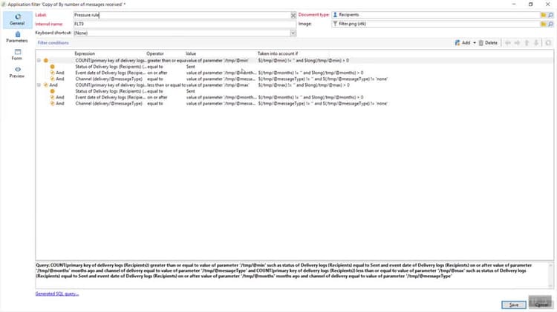Click the Query description text box
The height and width of the screenshot is (312, 557).
coord(291,275)
